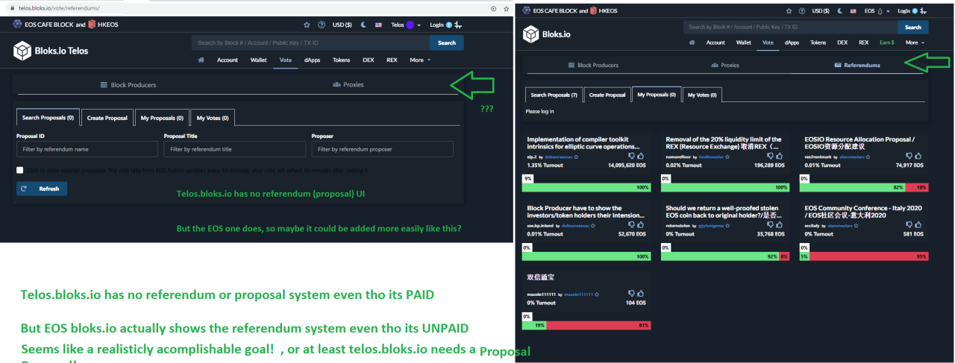
Task: Open Create Proposal tab in Telos window
Action: tap(107, 118)
